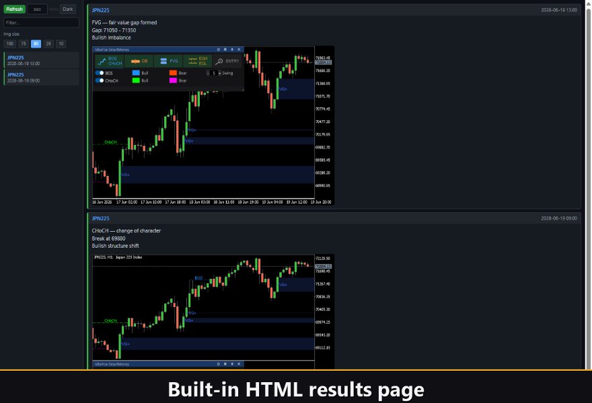This screenshot has width=592, height=403.
Task: Switch the page theme with the Dark button
Action: click(67, 9)
